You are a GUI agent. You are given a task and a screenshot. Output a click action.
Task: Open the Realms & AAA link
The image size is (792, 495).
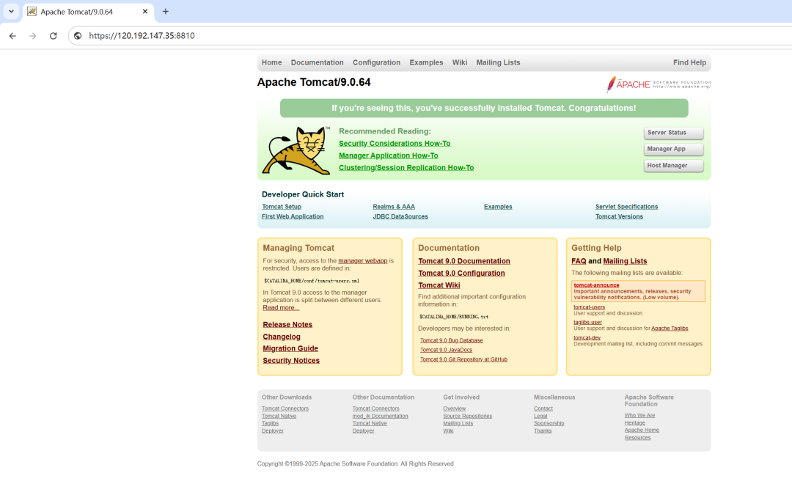[x=394, y=207]
